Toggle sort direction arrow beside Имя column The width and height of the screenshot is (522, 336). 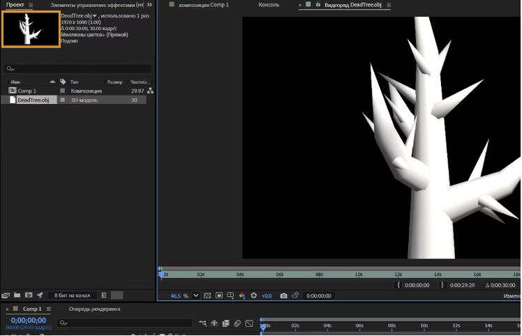52,82
